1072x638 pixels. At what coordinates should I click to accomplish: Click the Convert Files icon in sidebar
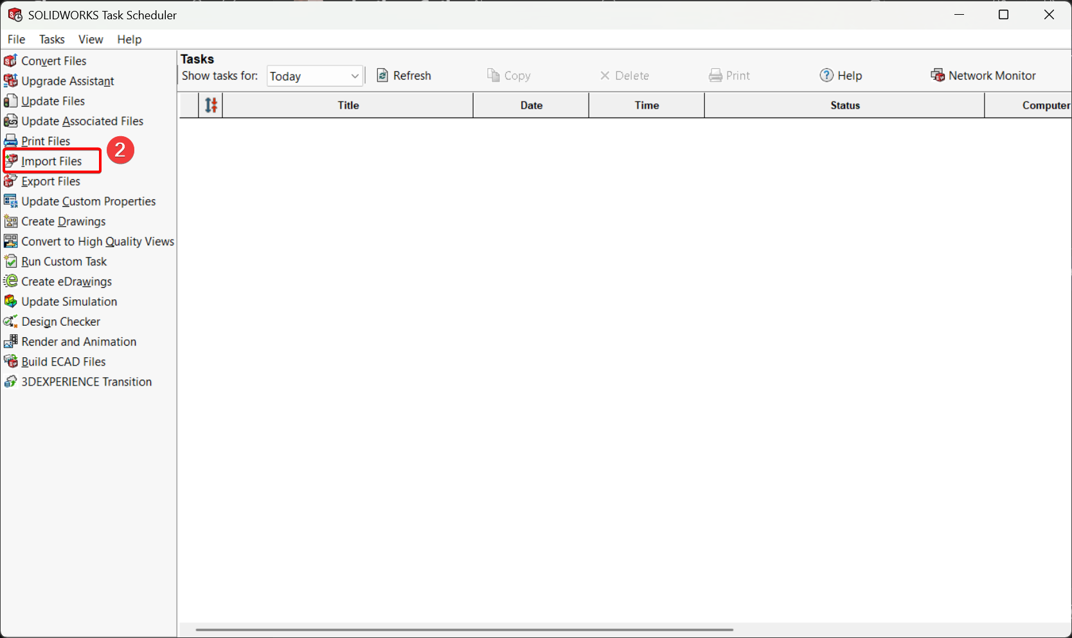pos(10,61)
